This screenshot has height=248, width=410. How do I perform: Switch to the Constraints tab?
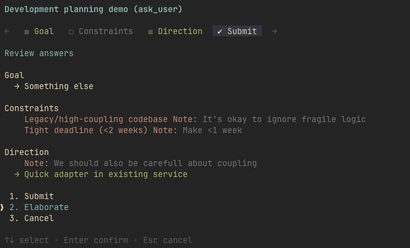click(x=101, y=31)
